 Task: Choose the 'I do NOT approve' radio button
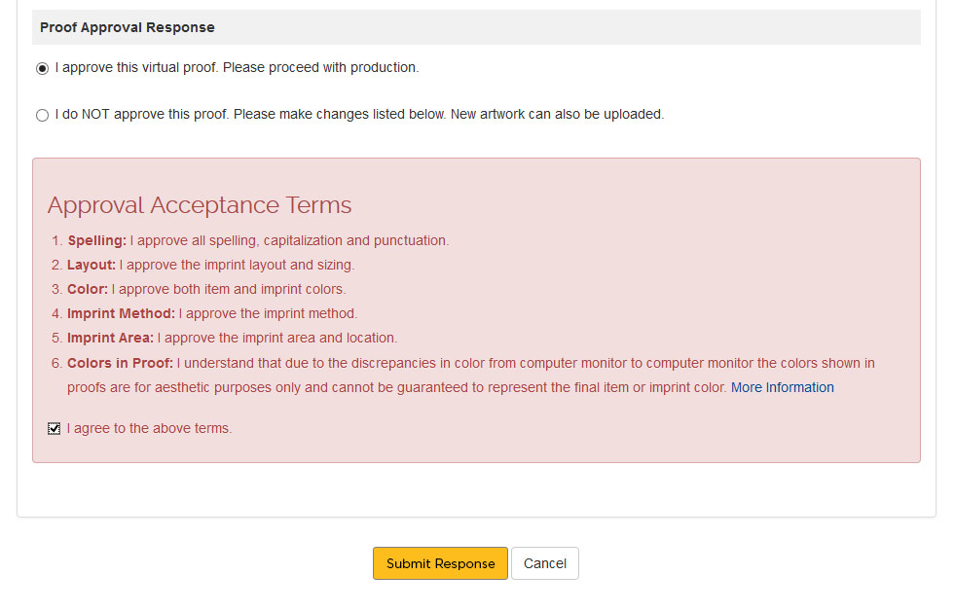[x=42, y=116]
